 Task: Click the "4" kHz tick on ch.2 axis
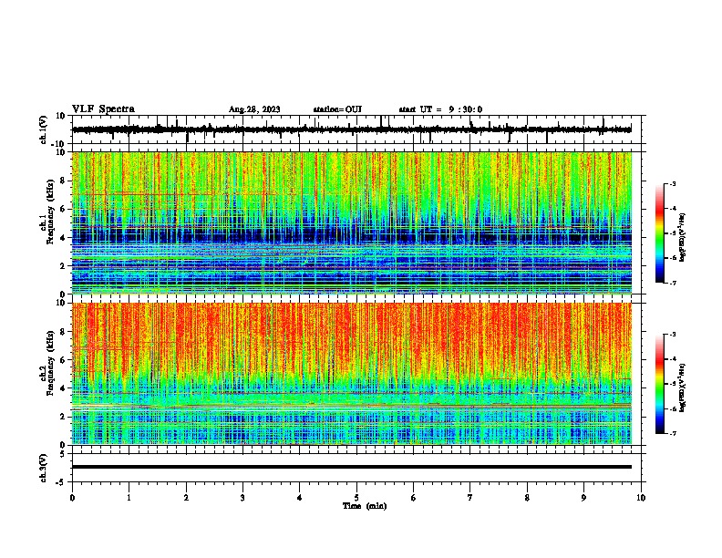(x=64, y=388)
